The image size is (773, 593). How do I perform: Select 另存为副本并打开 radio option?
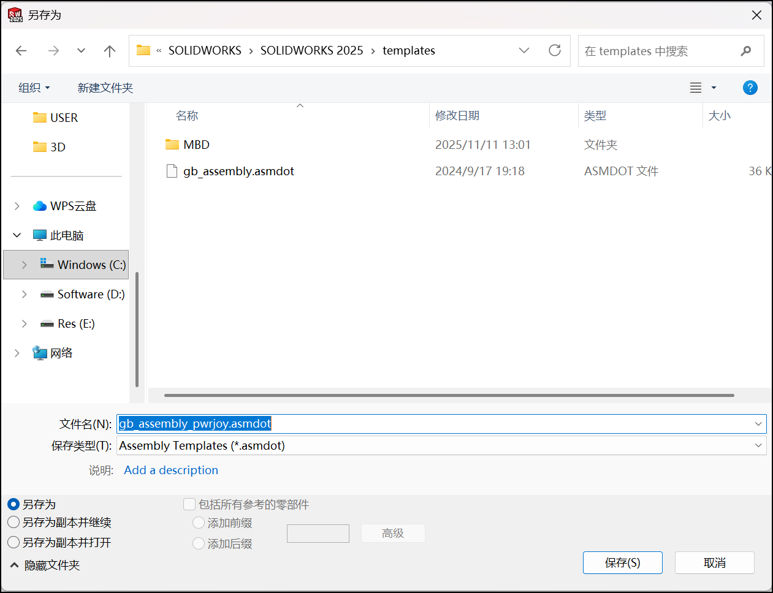(x=13, y=542)
